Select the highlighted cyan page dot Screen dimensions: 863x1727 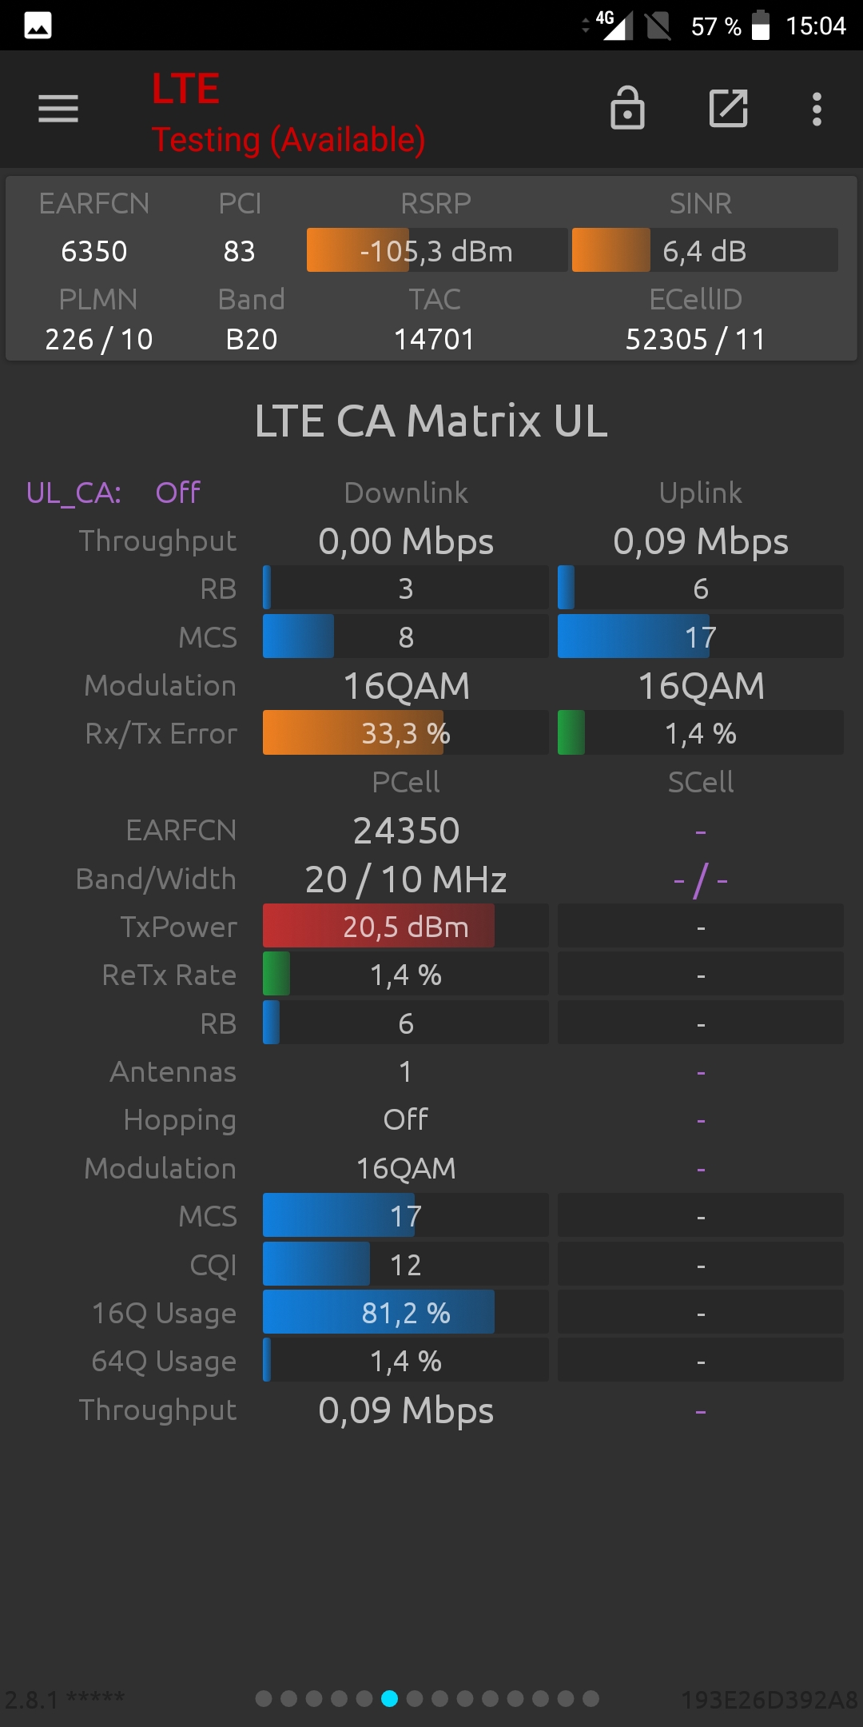click(389, 1698)
